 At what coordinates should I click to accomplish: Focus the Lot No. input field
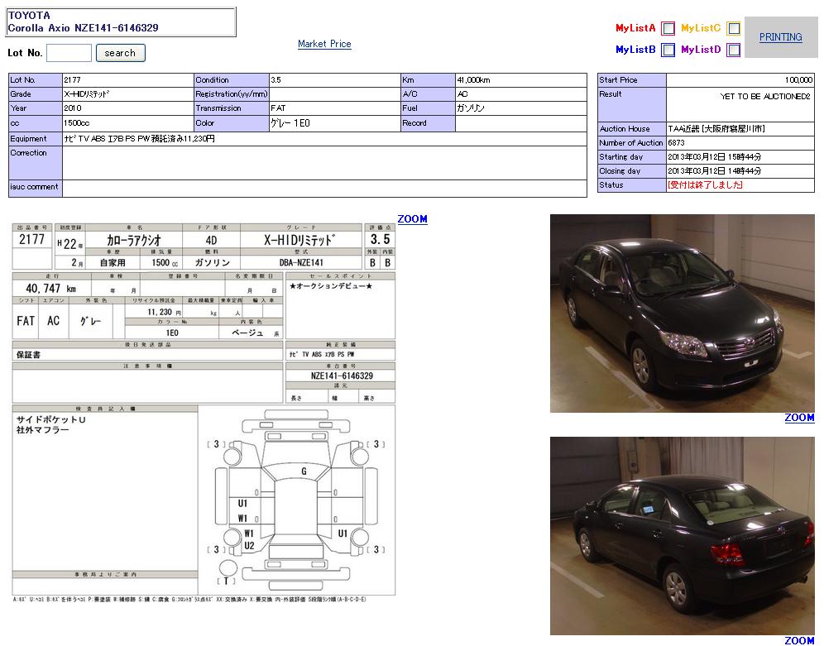[69, 53]
